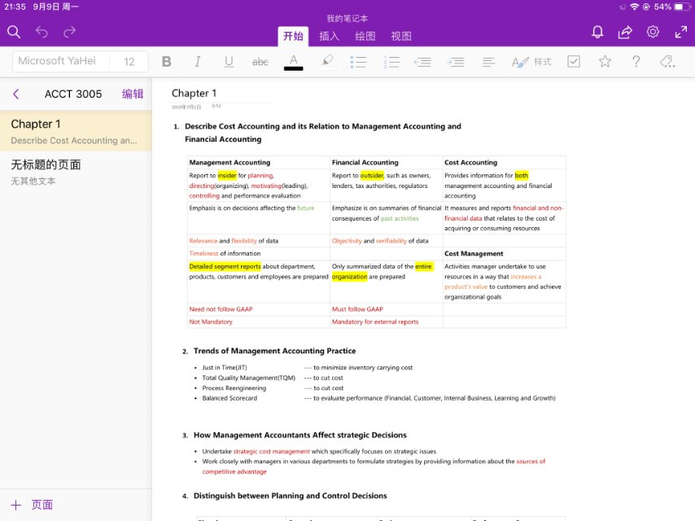This screenshot has height=521, width=695.
Task: Click heading Trends of Management Accounting Practice
Action: pyautogui.click(x=274, y=351)
